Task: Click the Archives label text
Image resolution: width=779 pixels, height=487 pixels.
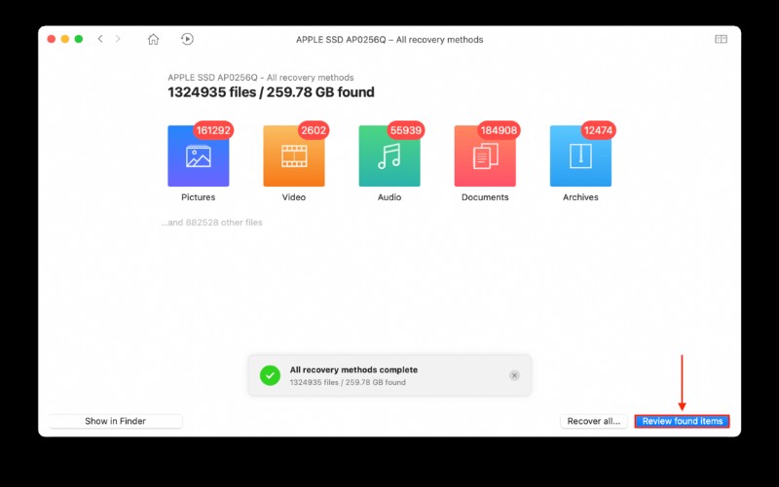Action: tap(580, 197)
